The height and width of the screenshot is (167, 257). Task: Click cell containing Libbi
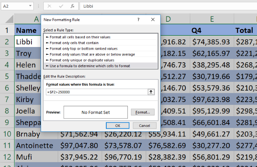pos(28,42)
